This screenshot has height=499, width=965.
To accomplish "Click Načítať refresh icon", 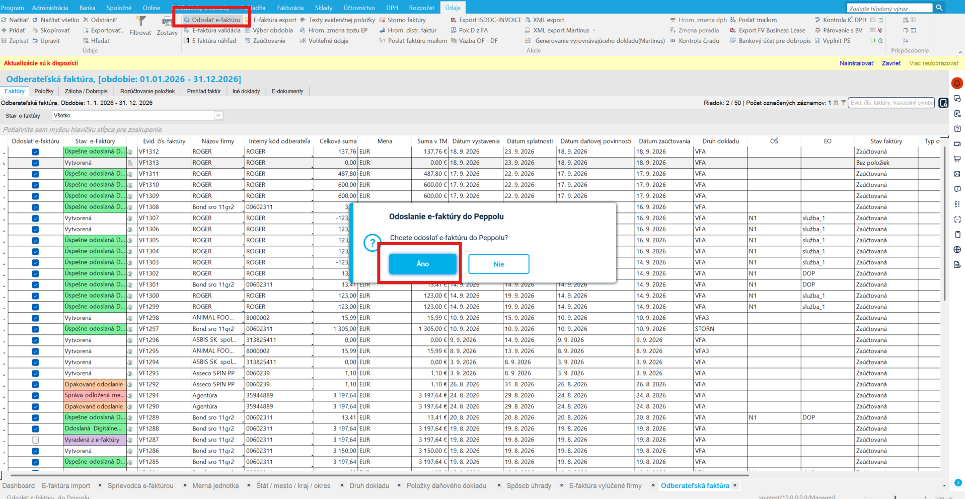I will coord(4,20).
